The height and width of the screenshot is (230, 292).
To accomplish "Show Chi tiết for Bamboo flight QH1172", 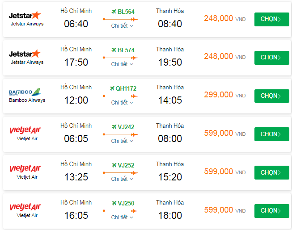I will point(122,103).
